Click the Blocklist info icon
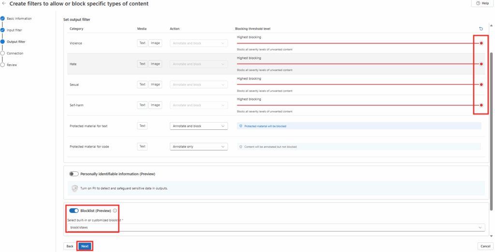The width and height of the screenshot is (495, 252). 115,210
